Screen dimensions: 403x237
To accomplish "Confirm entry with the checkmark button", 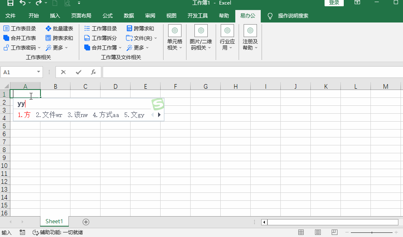I will pyautogui.click(x=79, y=72).
